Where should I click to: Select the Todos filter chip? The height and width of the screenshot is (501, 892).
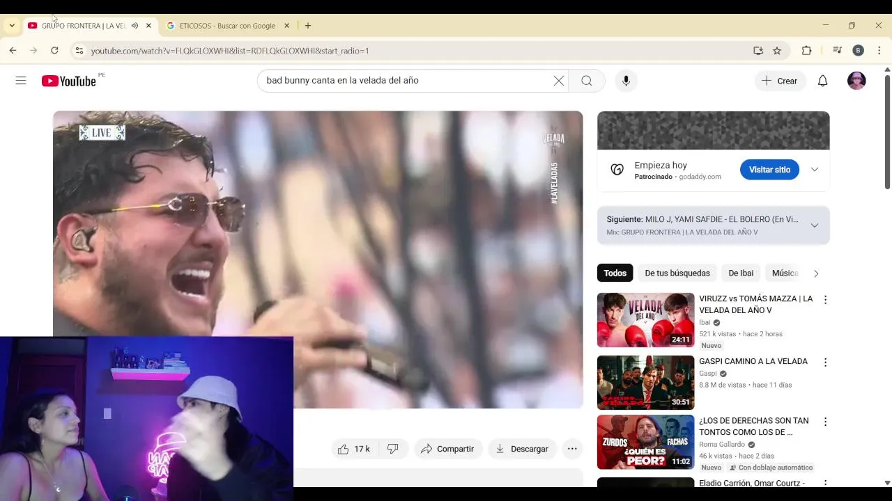(615, 273)
